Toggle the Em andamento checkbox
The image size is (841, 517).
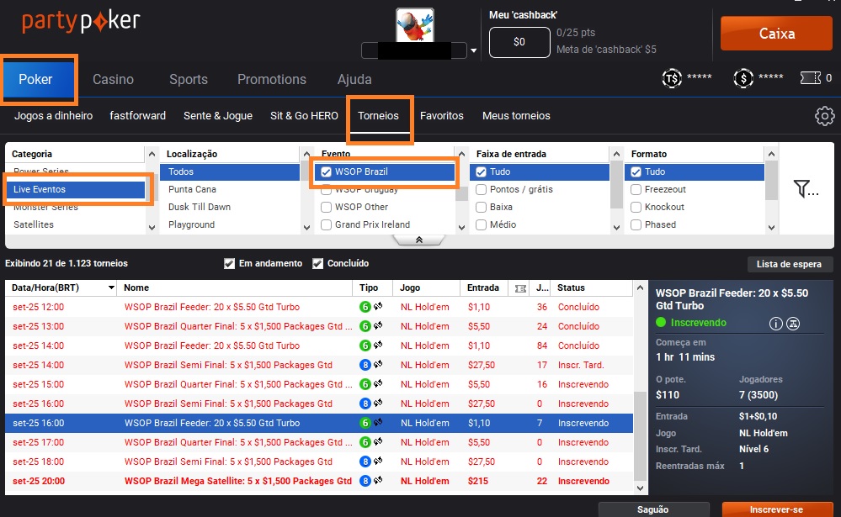point(230,264)
